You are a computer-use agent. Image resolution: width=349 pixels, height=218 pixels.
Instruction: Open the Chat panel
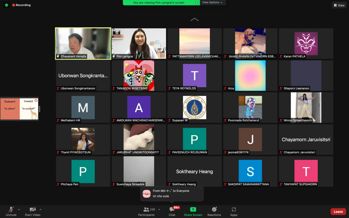point(172,211)
